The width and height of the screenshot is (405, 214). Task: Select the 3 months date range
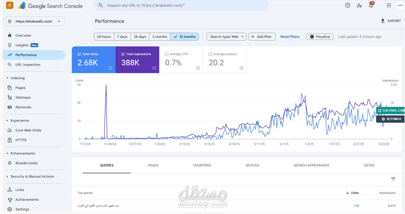tap(160, 37)
